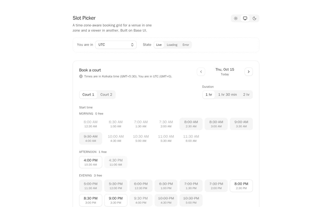The width and height of the screenshot is (332, 207).
Task: Go to previous day chevron
Action: 201,72
